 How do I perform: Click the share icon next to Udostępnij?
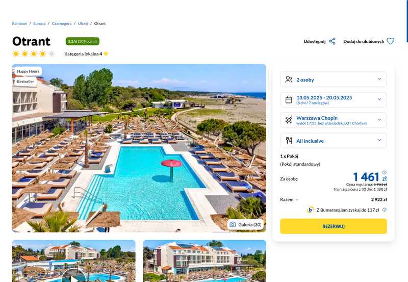[332, 41]
